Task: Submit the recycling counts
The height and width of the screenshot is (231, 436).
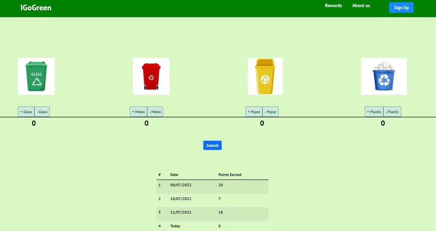Action: pos(213,146)
